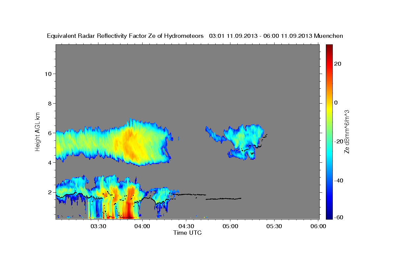Click the colorbar label '20'
The image size is (395, 263).
point(337,64)
